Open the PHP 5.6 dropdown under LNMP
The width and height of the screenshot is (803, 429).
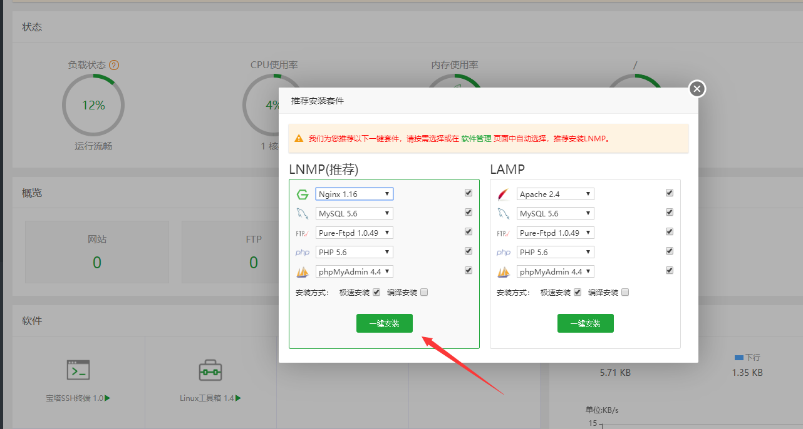(355, 253)
